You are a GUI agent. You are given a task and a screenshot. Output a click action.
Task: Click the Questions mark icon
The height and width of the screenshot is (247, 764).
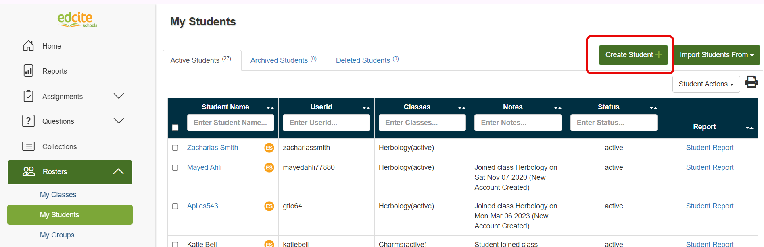pos(28,121)
